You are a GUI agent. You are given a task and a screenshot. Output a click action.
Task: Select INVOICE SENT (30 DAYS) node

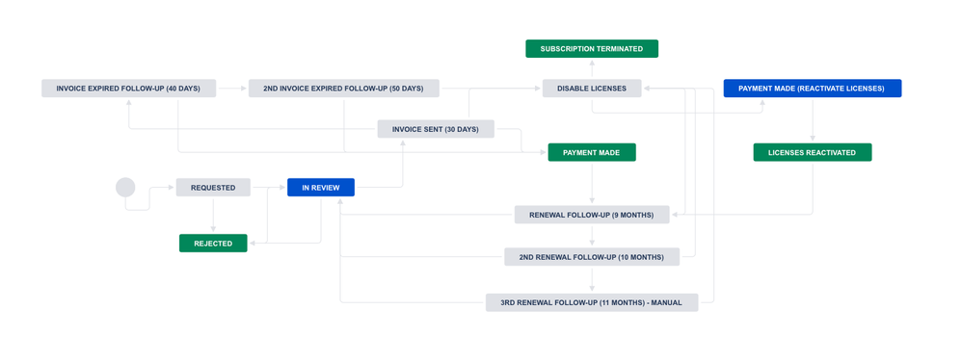pyautogui.click(x=436, y=129)
